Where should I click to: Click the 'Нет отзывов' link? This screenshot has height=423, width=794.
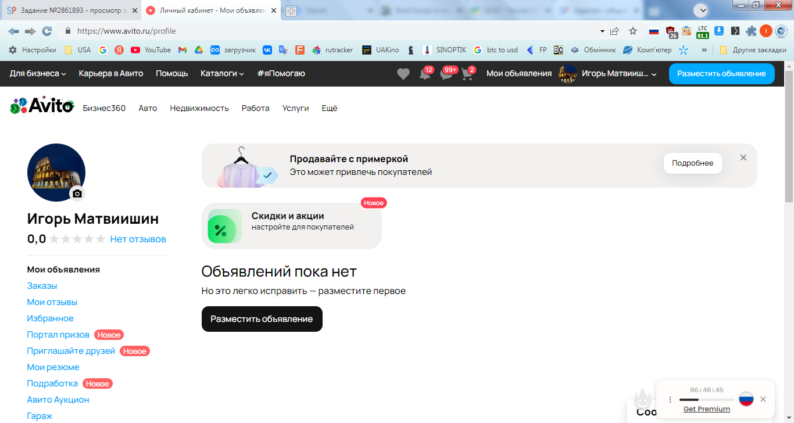pos(138,239)
